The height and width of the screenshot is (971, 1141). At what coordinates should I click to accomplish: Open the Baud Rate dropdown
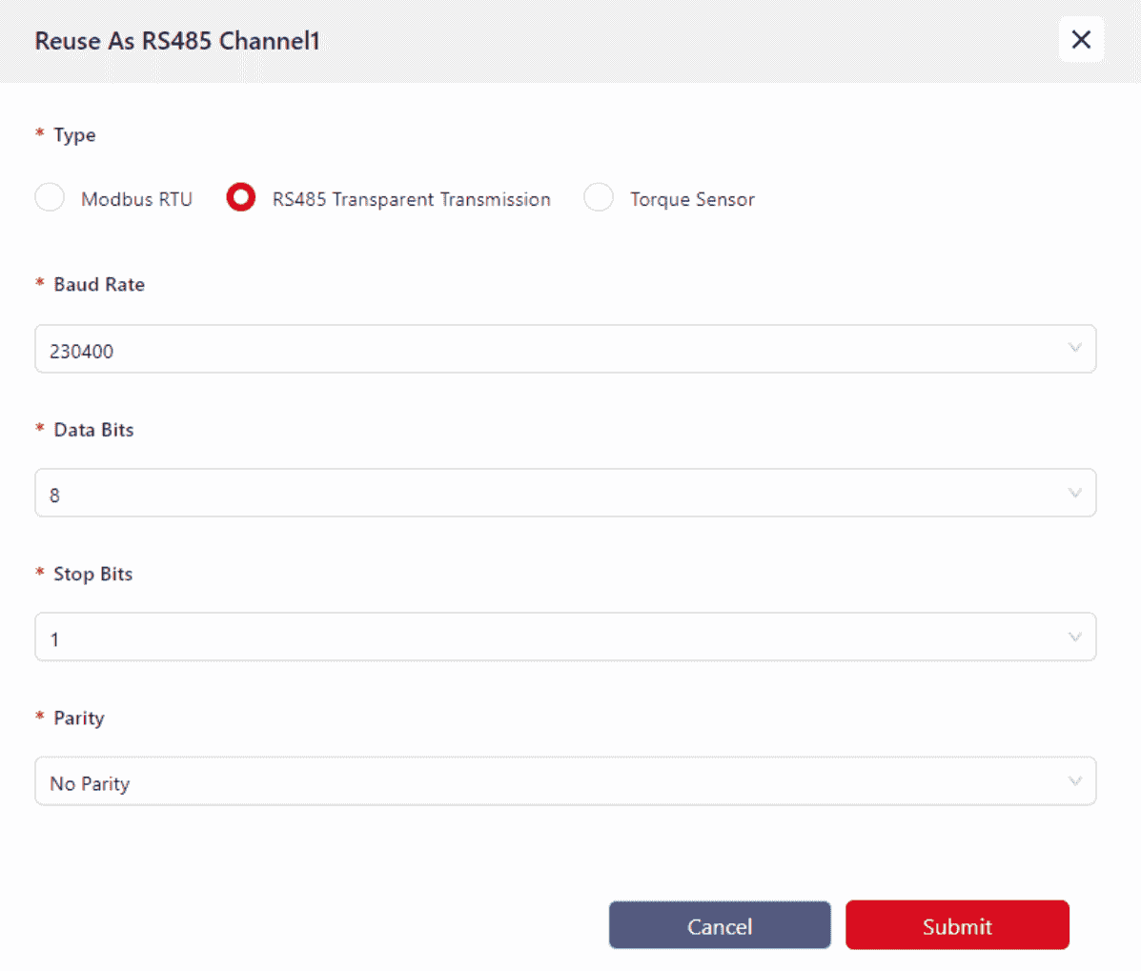pos(564,349)
